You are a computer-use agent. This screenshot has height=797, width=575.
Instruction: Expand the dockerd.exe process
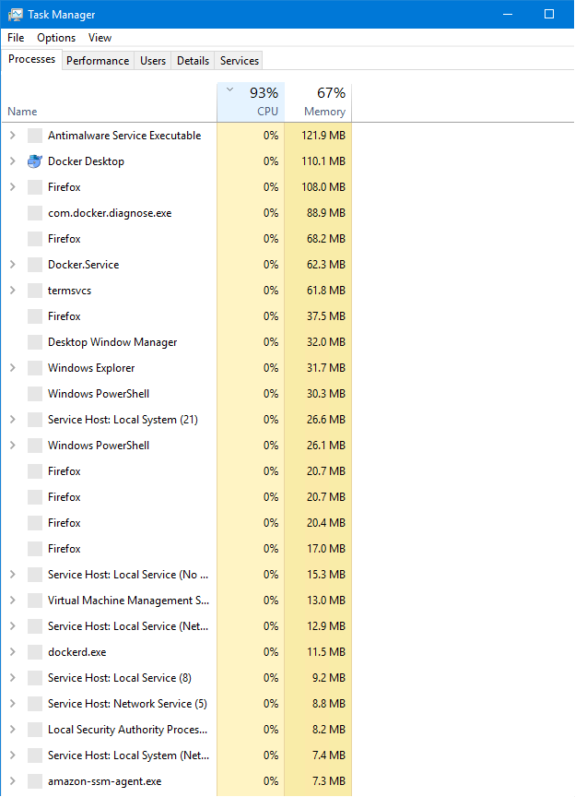click(13, 652)
